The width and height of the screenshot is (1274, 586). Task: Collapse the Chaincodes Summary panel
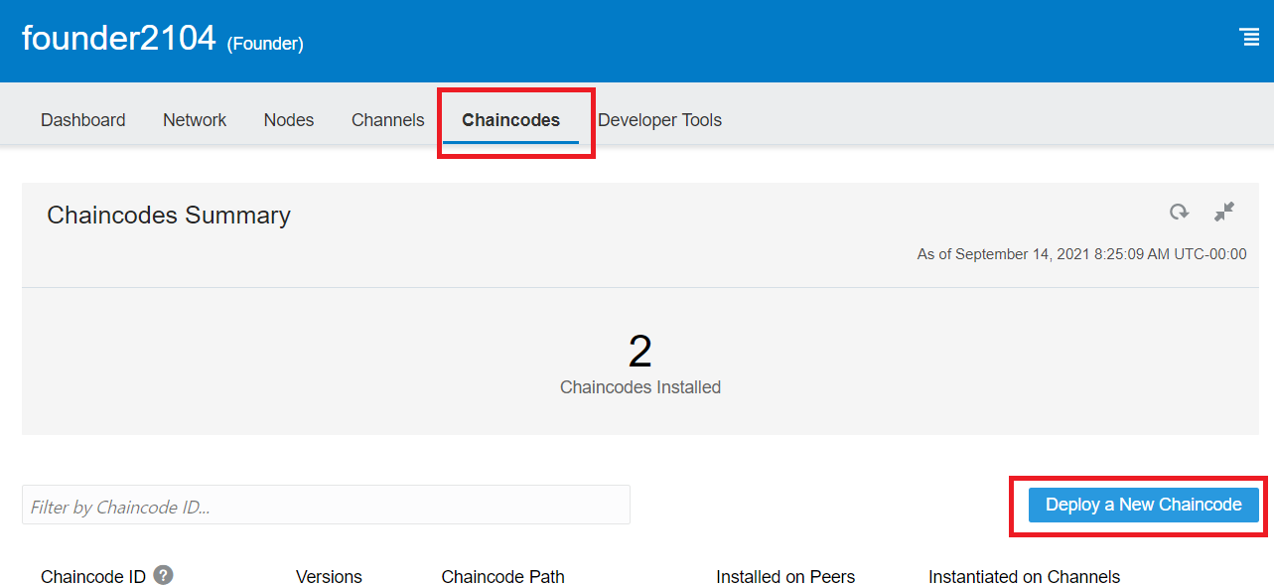pos(1223,212)
